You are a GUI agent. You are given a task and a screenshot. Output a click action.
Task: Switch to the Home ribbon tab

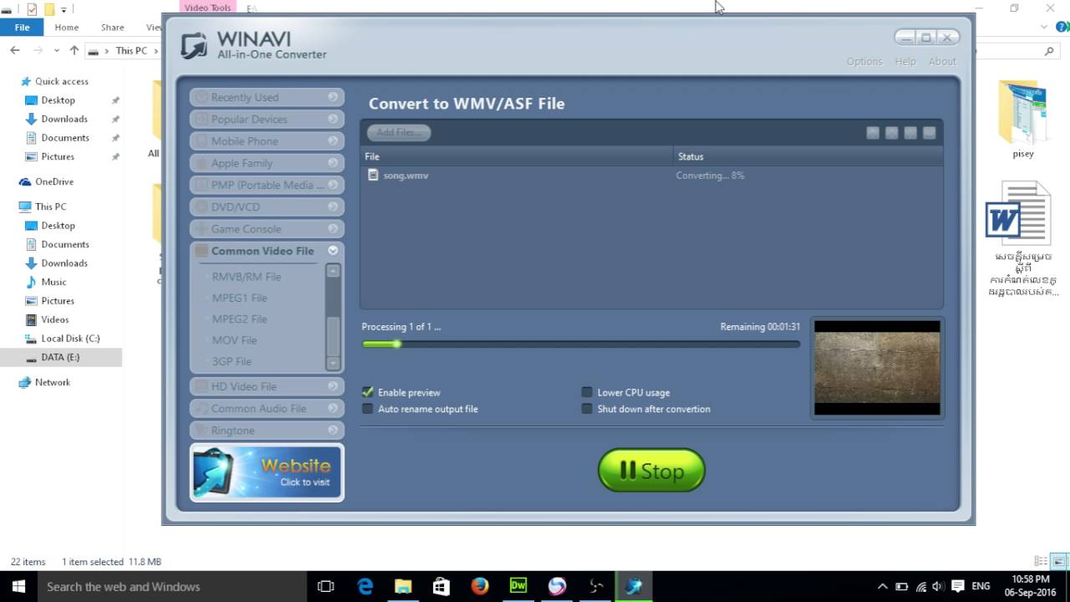point(66,27)
